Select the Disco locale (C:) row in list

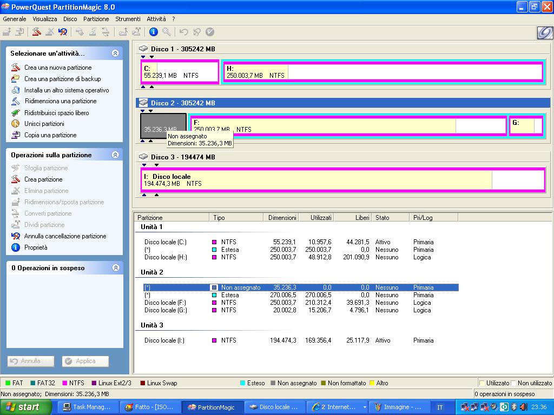pos(300,242)
